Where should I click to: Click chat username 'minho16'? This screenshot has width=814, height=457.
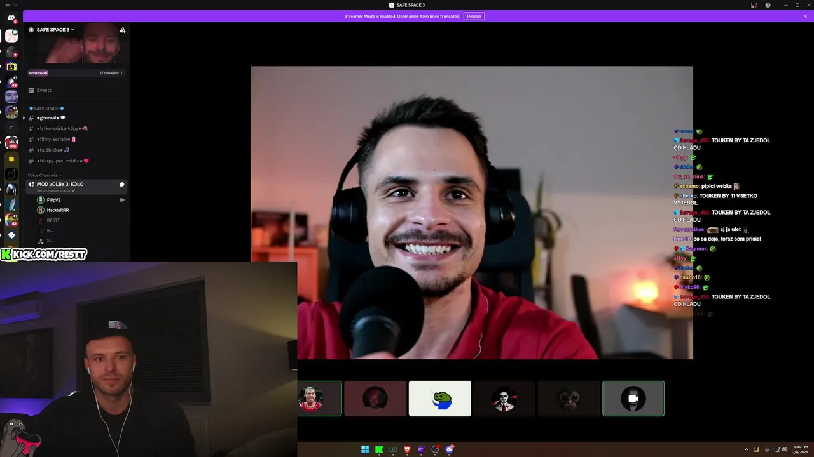[x=691, y=277]
